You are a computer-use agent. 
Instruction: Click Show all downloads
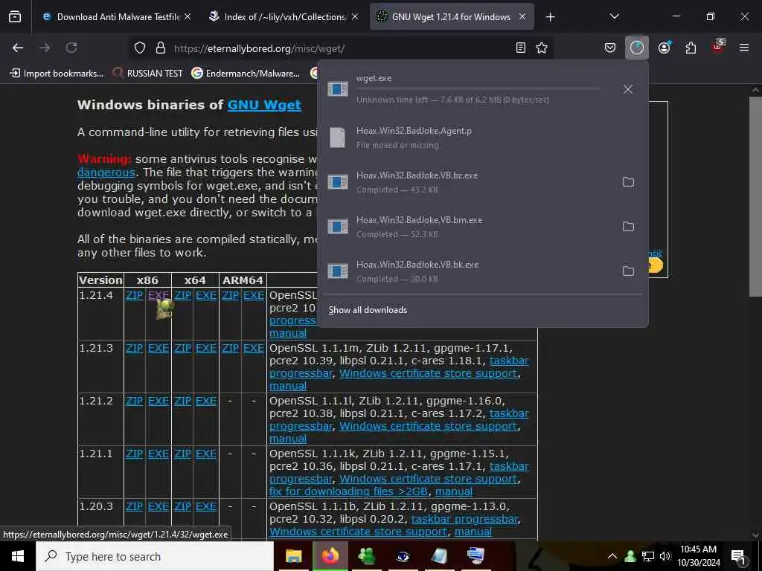(368, 310)
